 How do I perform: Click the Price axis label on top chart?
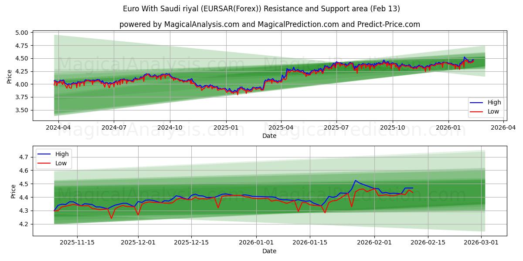tap(10, 75)
